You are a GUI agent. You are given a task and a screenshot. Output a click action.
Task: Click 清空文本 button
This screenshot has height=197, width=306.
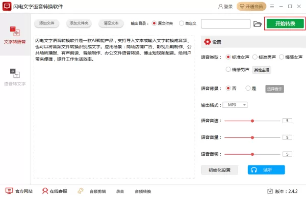pos(111,23)
